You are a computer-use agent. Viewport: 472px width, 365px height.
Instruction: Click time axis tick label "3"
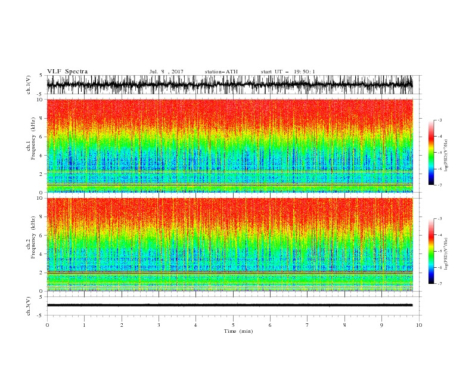point(159,325)
